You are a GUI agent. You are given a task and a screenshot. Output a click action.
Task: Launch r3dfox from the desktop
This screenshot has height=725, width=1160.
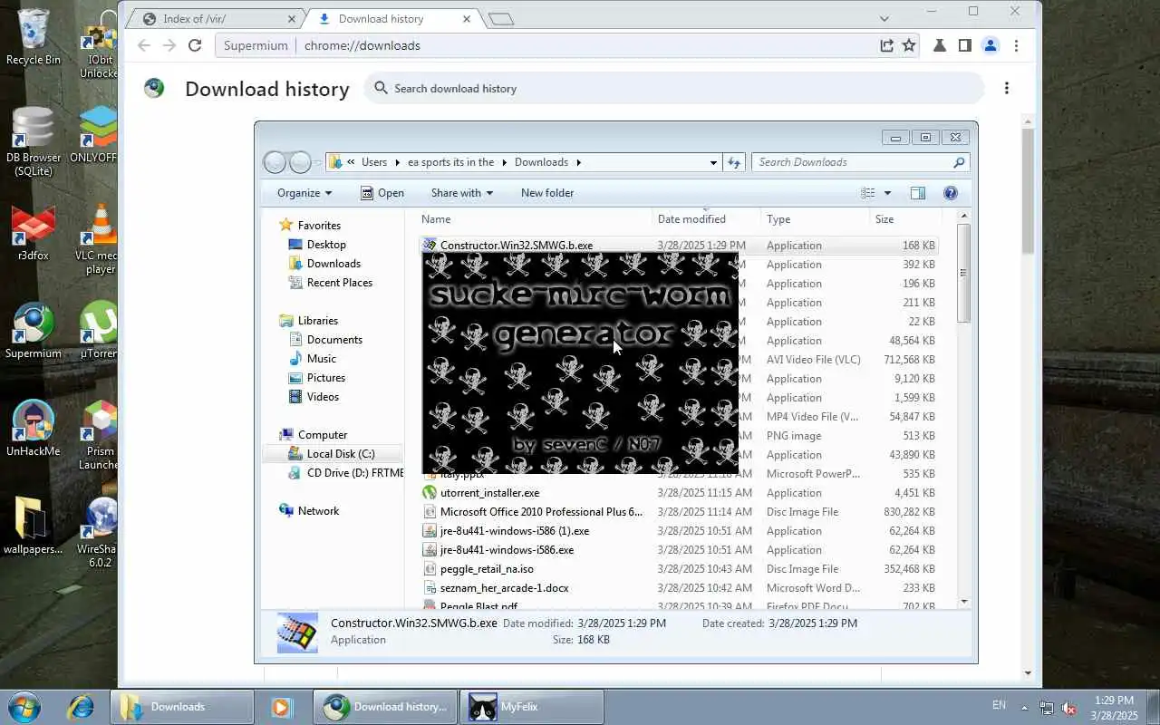click(34, 233)
